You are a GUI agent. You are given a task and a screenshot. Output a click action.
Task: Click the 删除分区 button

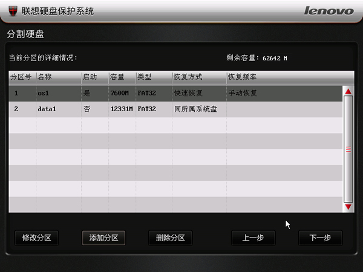click(x=170, y=238)
